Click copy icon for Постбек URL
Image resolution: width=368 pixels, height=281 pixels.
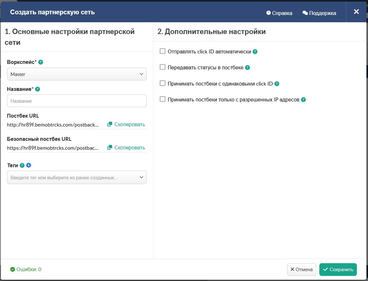coord(110,124)
